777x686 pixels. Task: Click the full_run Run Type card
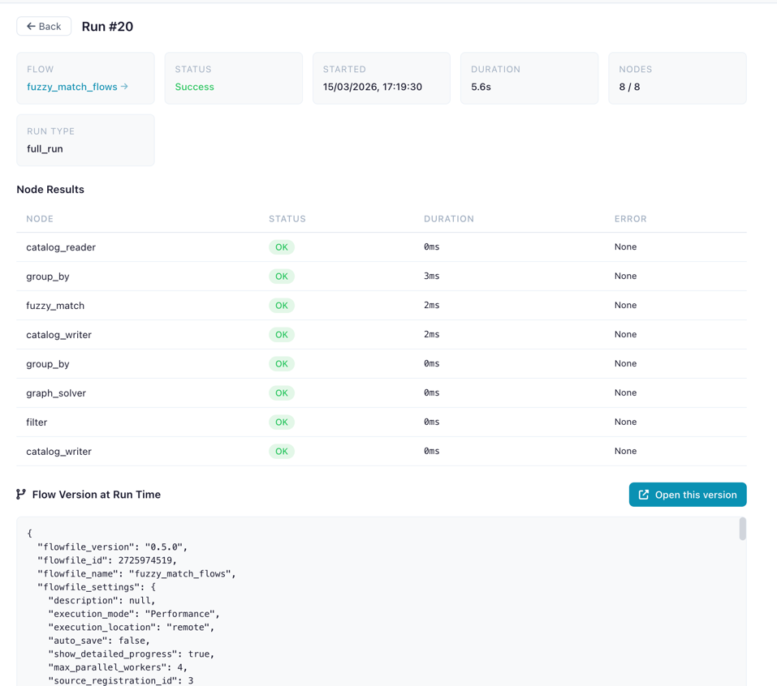tap(85, 140)
